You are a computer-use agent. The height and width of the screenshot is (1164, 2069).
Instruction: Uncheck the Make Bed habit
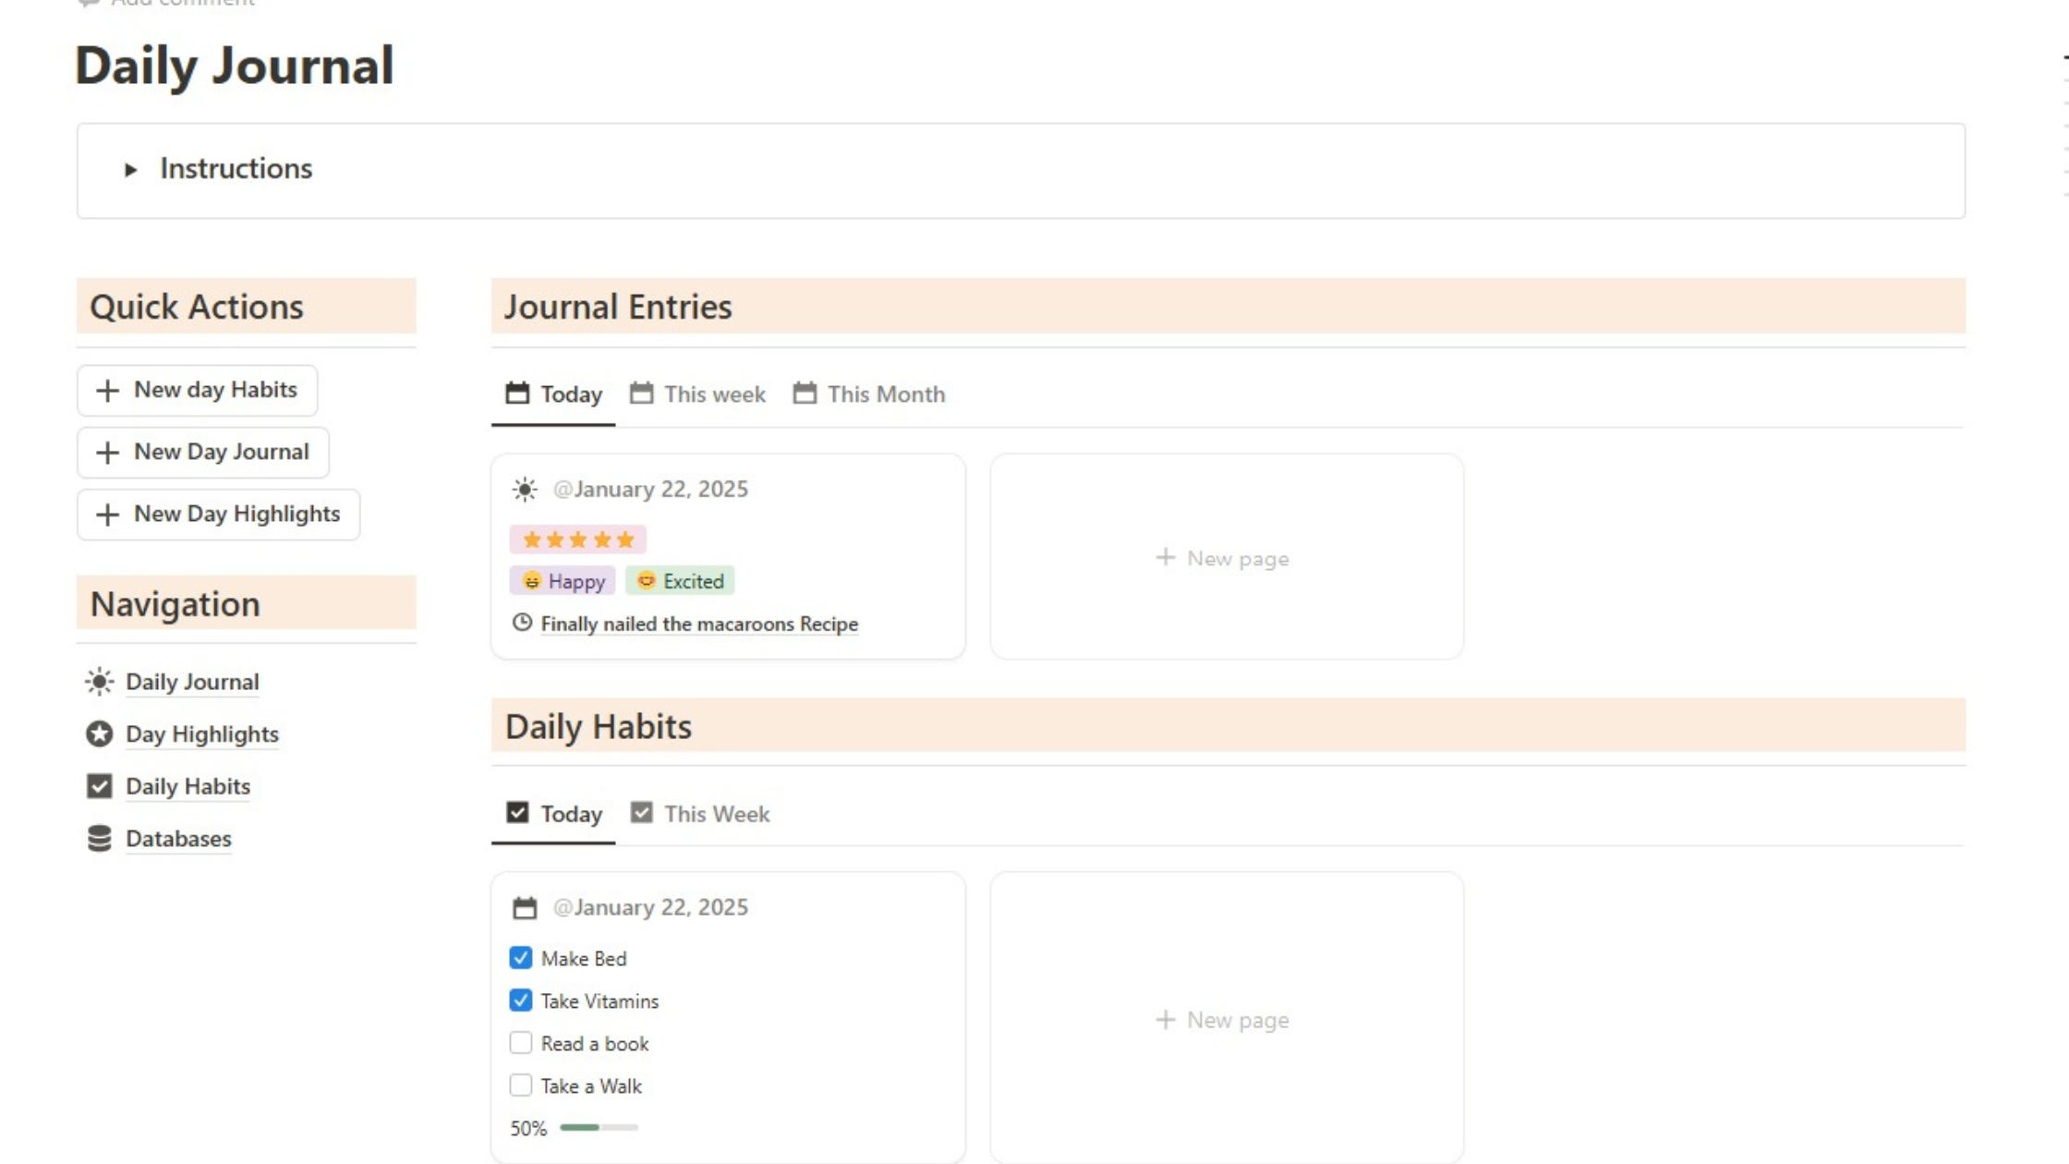coord(521,958)
